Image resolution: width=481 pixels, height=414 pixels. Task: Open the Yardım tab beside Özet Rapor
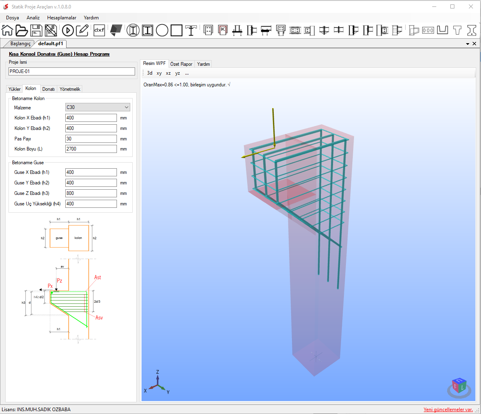[x=203, y=64]
